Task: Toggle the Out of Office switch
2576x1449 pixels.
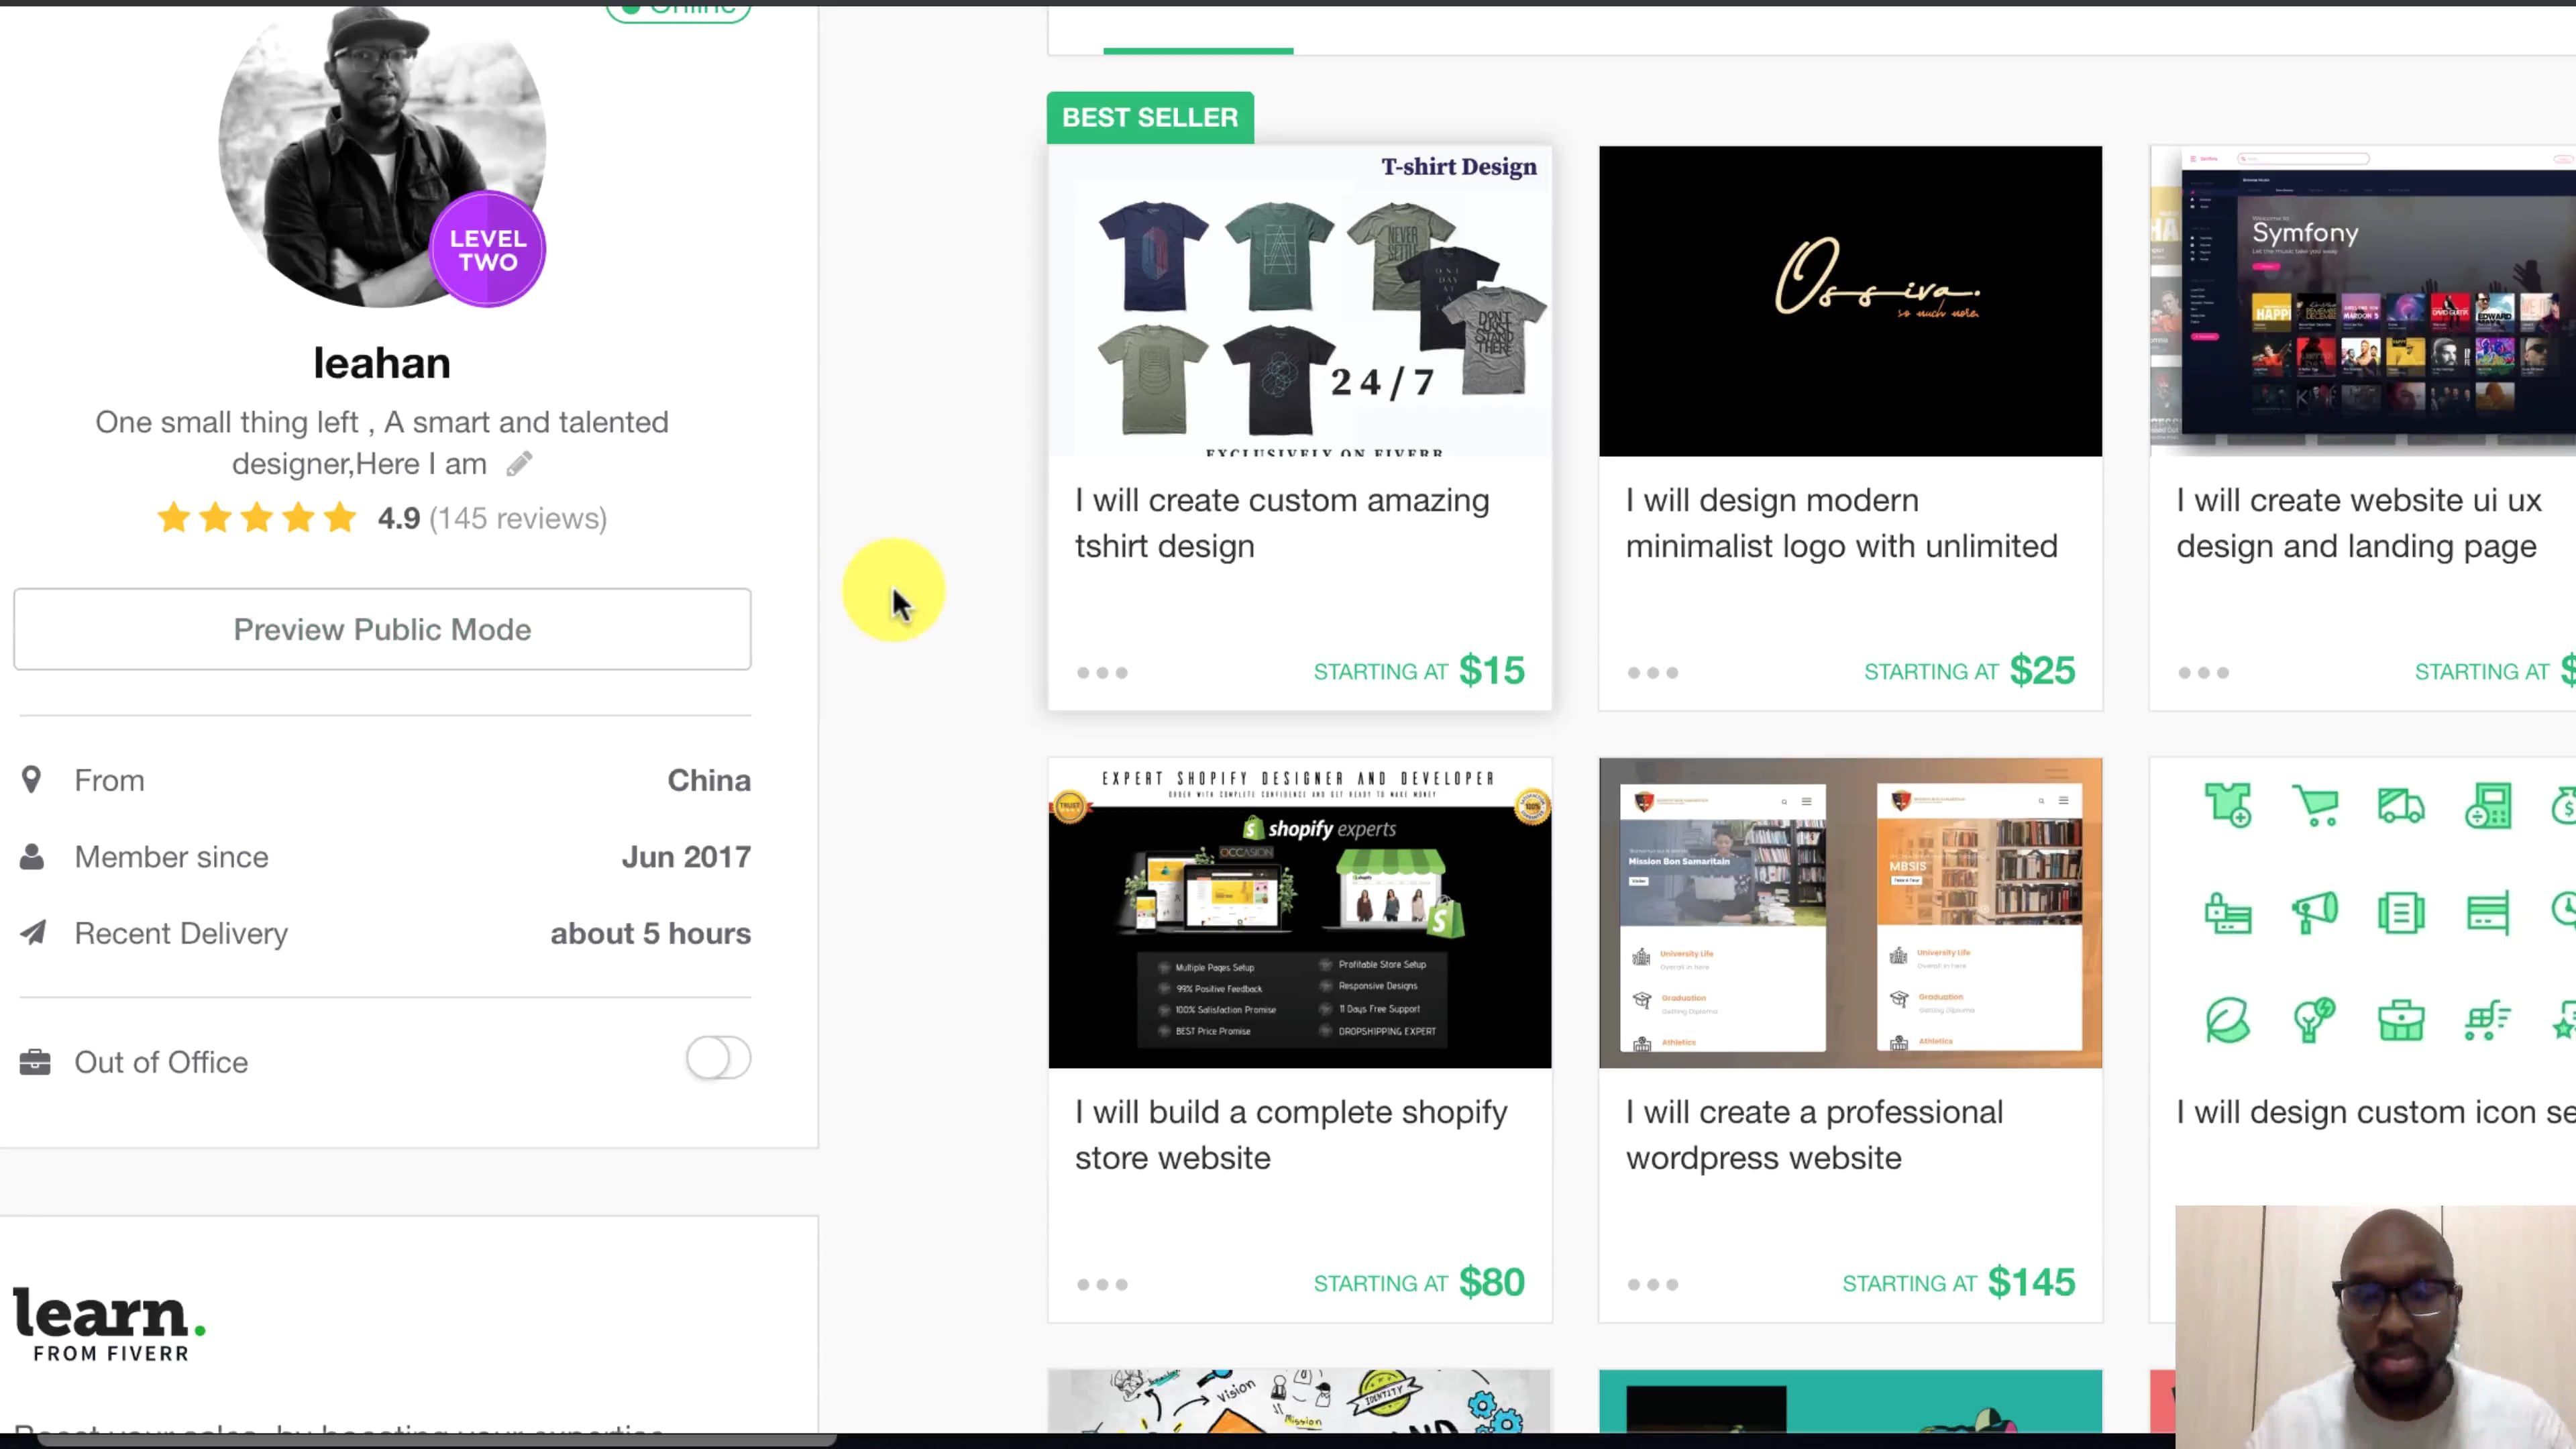Action: 718,1058
